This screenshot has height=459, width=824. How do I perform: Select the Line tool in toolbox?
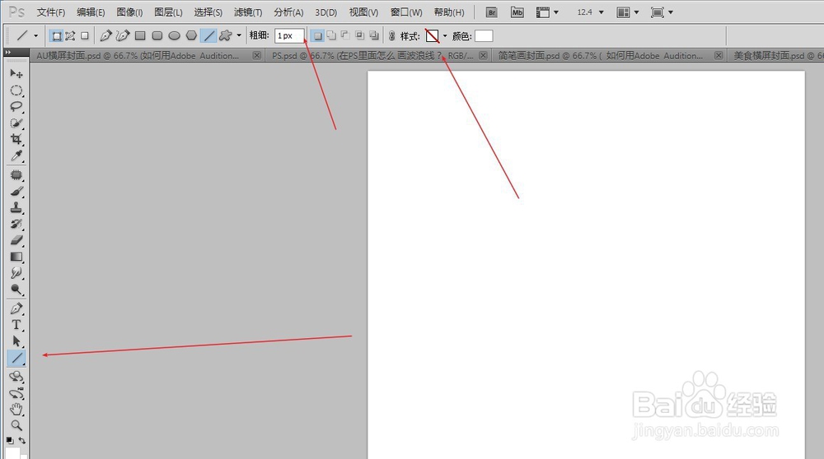pyautogui.click(x=16, y=358)
